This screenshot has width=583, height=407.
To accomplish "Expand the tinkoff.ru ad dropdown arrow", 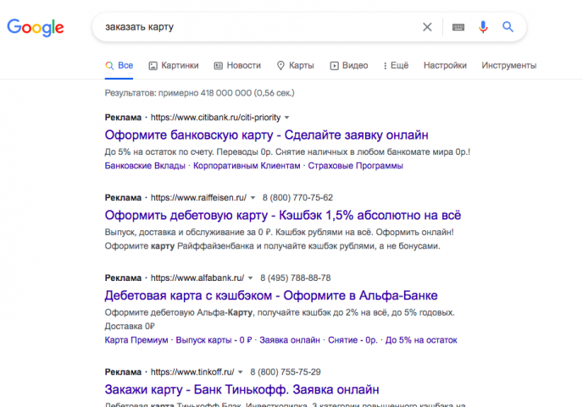I will click(x=240, y=372).
